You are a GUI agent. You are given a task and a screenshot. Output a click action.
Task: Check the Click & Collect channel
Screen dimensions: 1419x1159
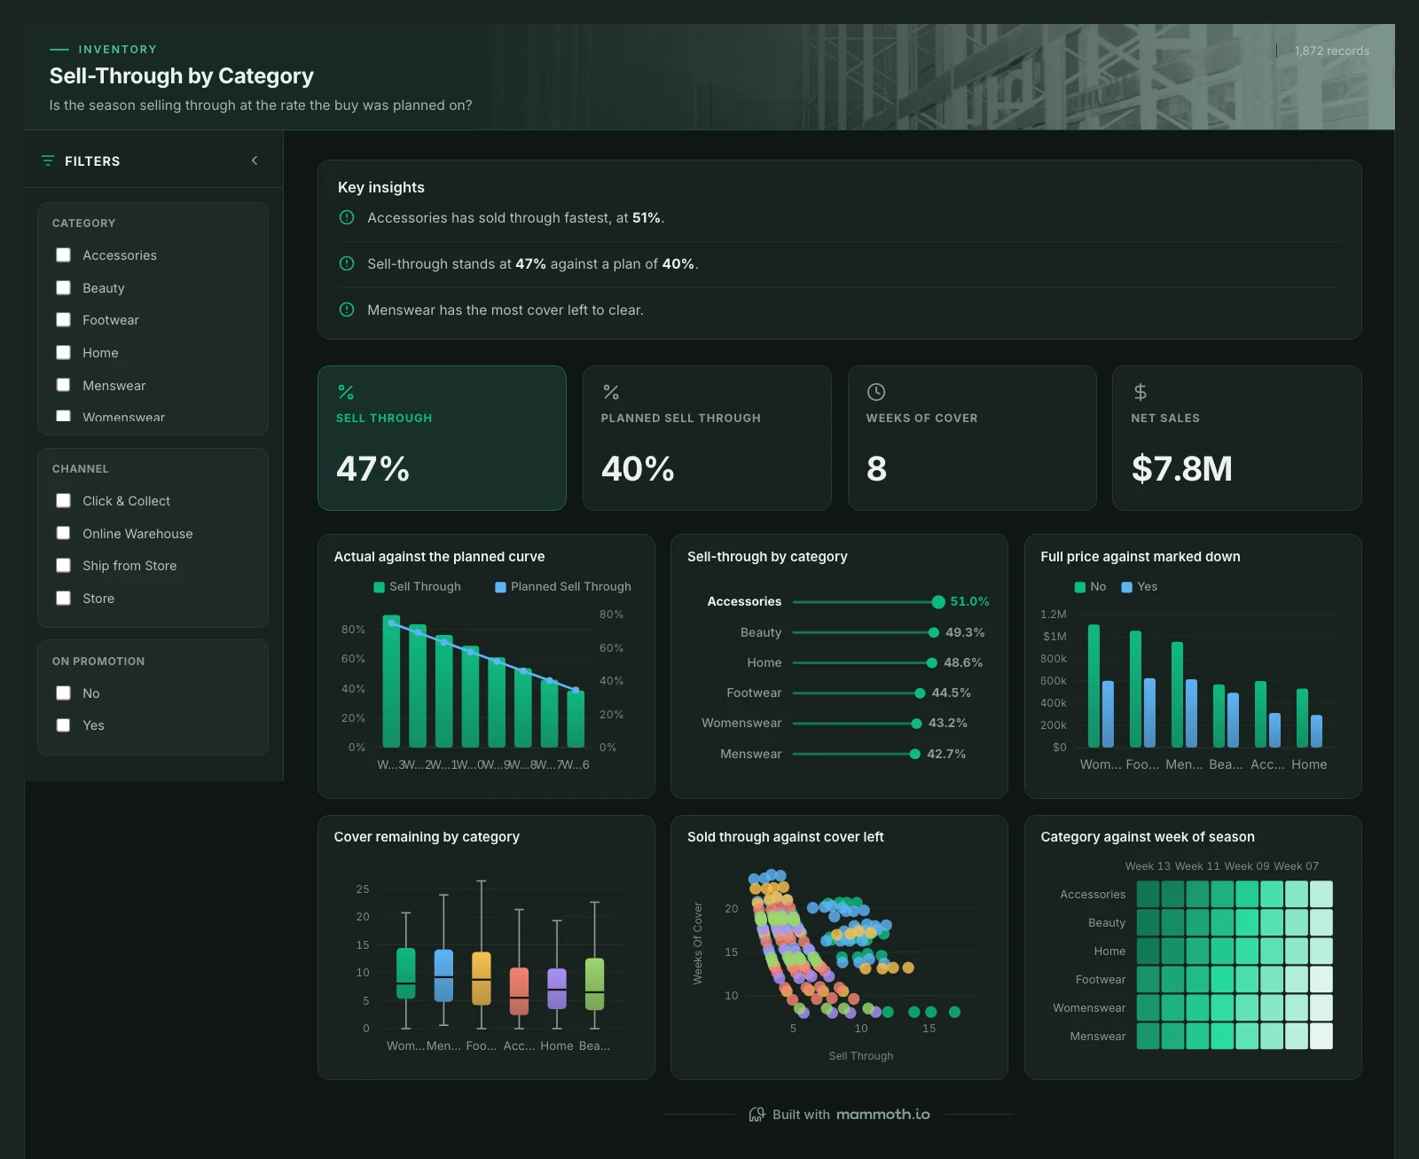click(x=63, y=501)
